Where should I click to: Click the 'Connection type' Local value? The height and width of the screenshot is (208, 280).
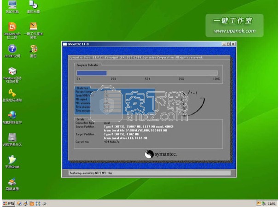coord(107,123)
